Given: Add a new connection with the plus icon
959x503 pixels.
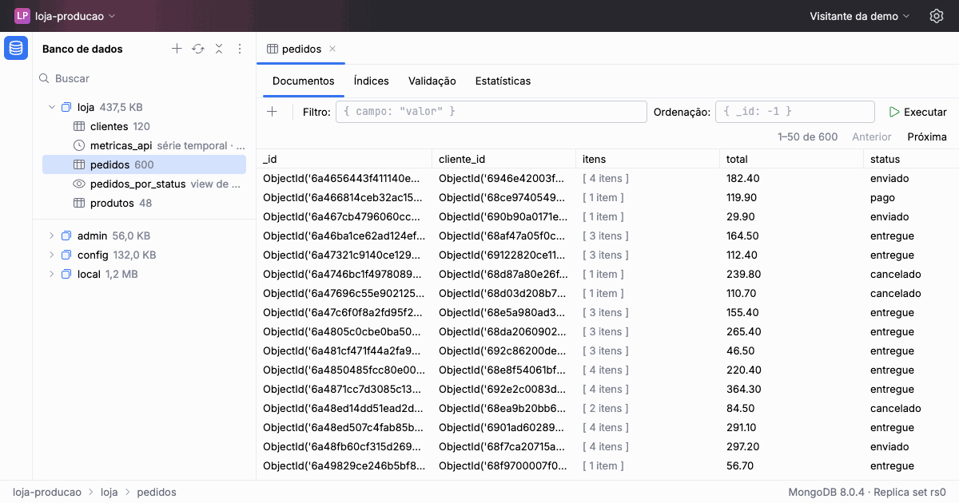Looking at the screenshot, I should [x=177, y=49].
